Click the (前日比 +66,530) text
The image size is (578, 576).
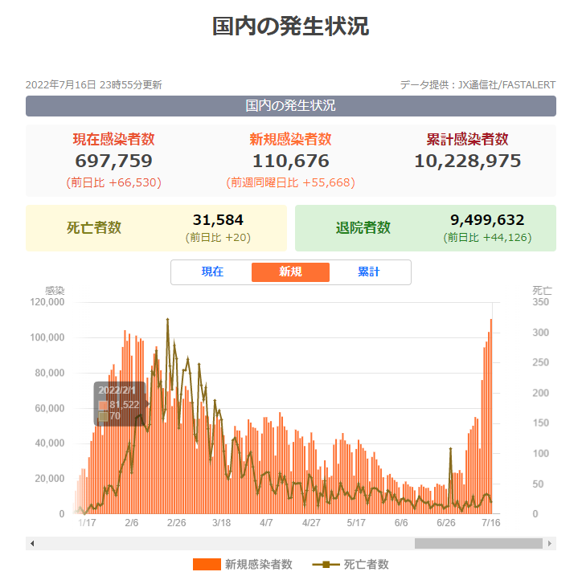pos(114,182)
